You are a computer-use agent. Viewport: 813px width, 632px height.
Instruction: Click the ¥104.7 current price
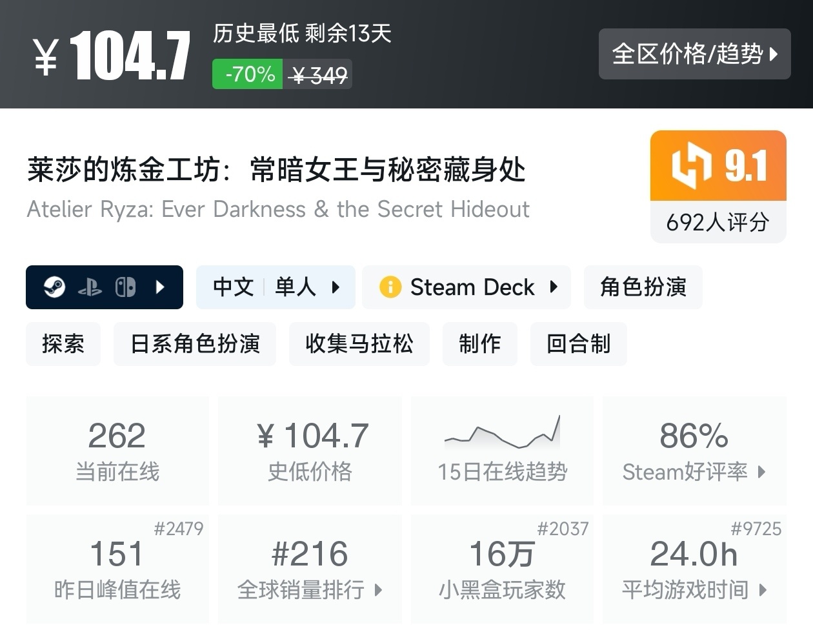point(111,56)
